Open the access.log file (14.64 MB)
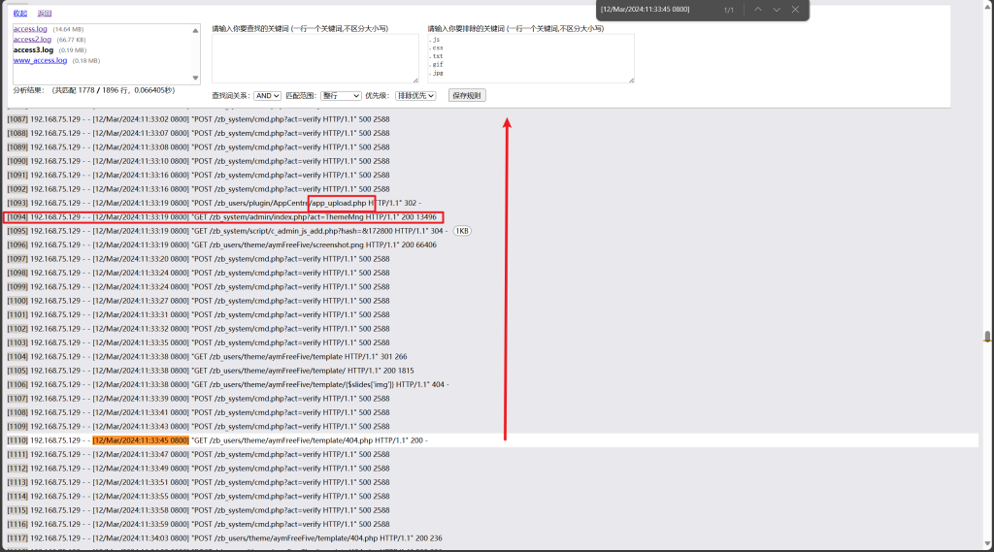 pos(29,29)
